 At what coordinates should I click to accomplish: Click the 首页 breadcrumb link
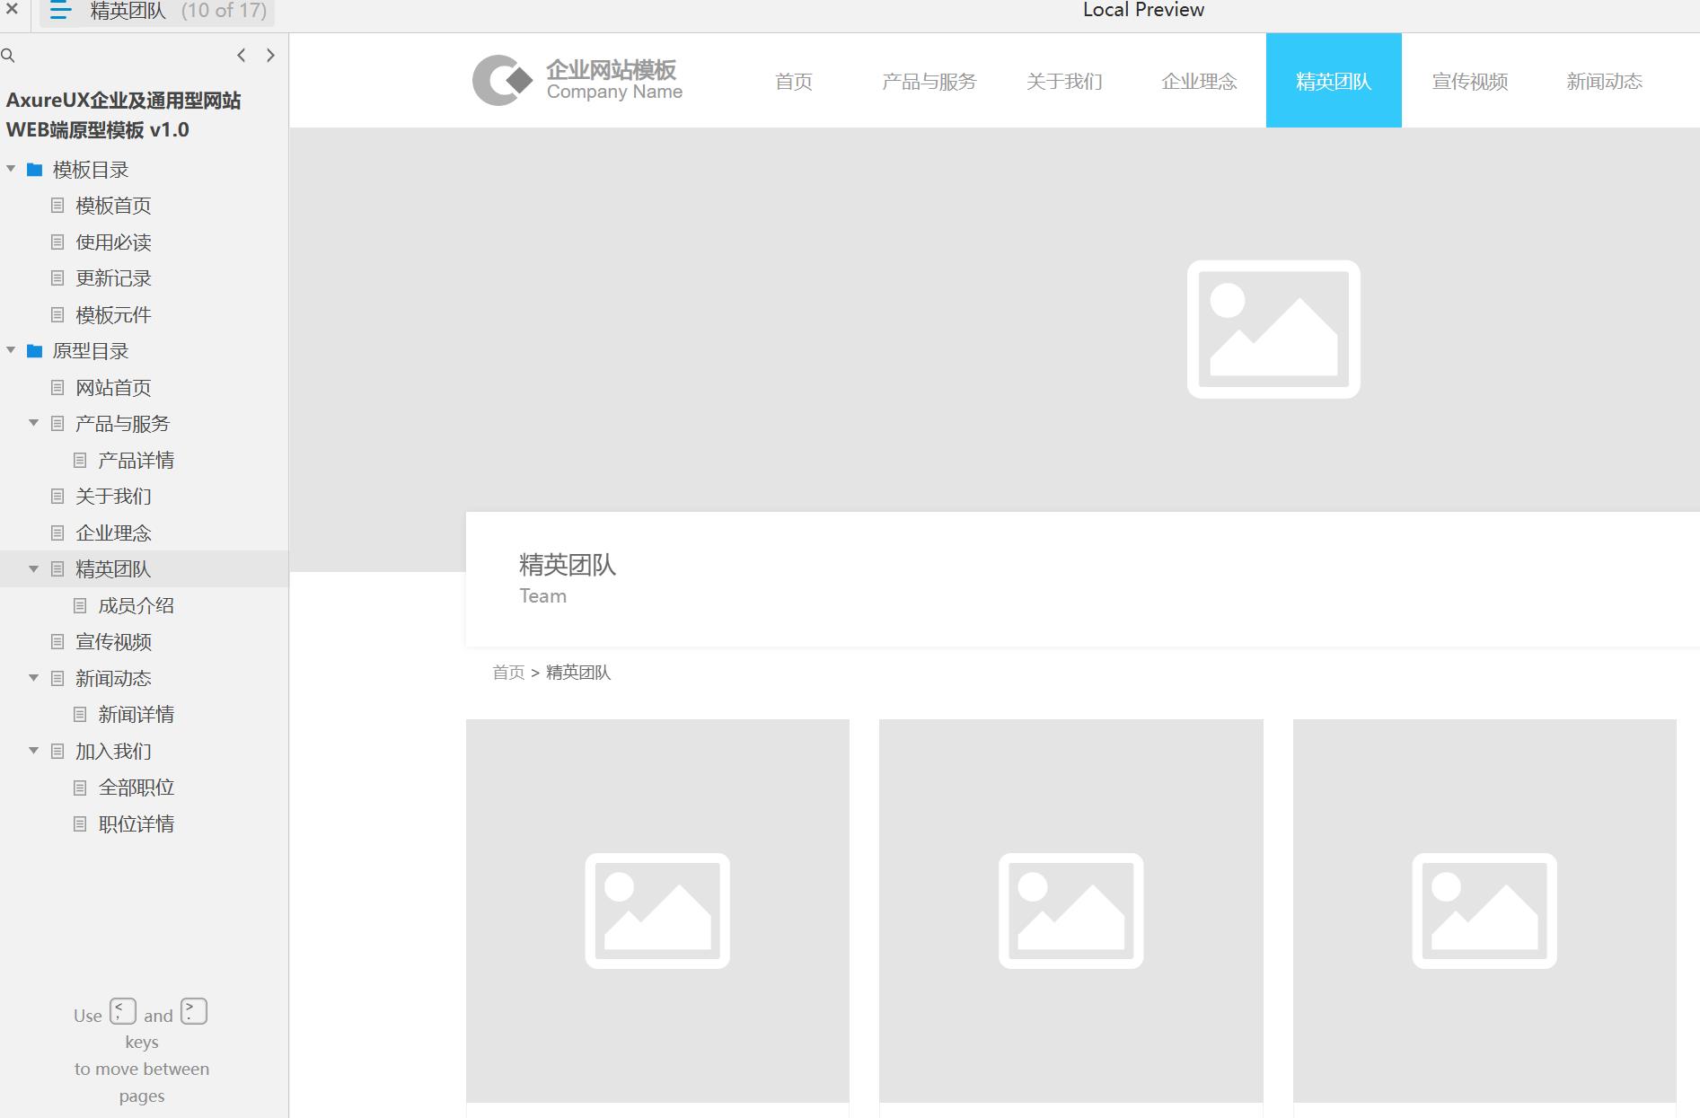click(x=508, y=673)
